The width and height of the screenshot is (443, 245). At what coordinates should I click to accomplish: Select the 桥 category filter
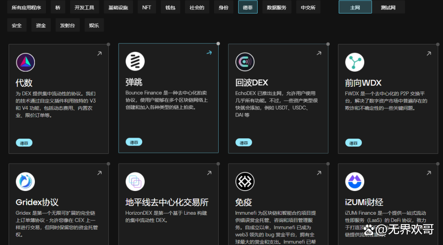[x=58, y=7]
